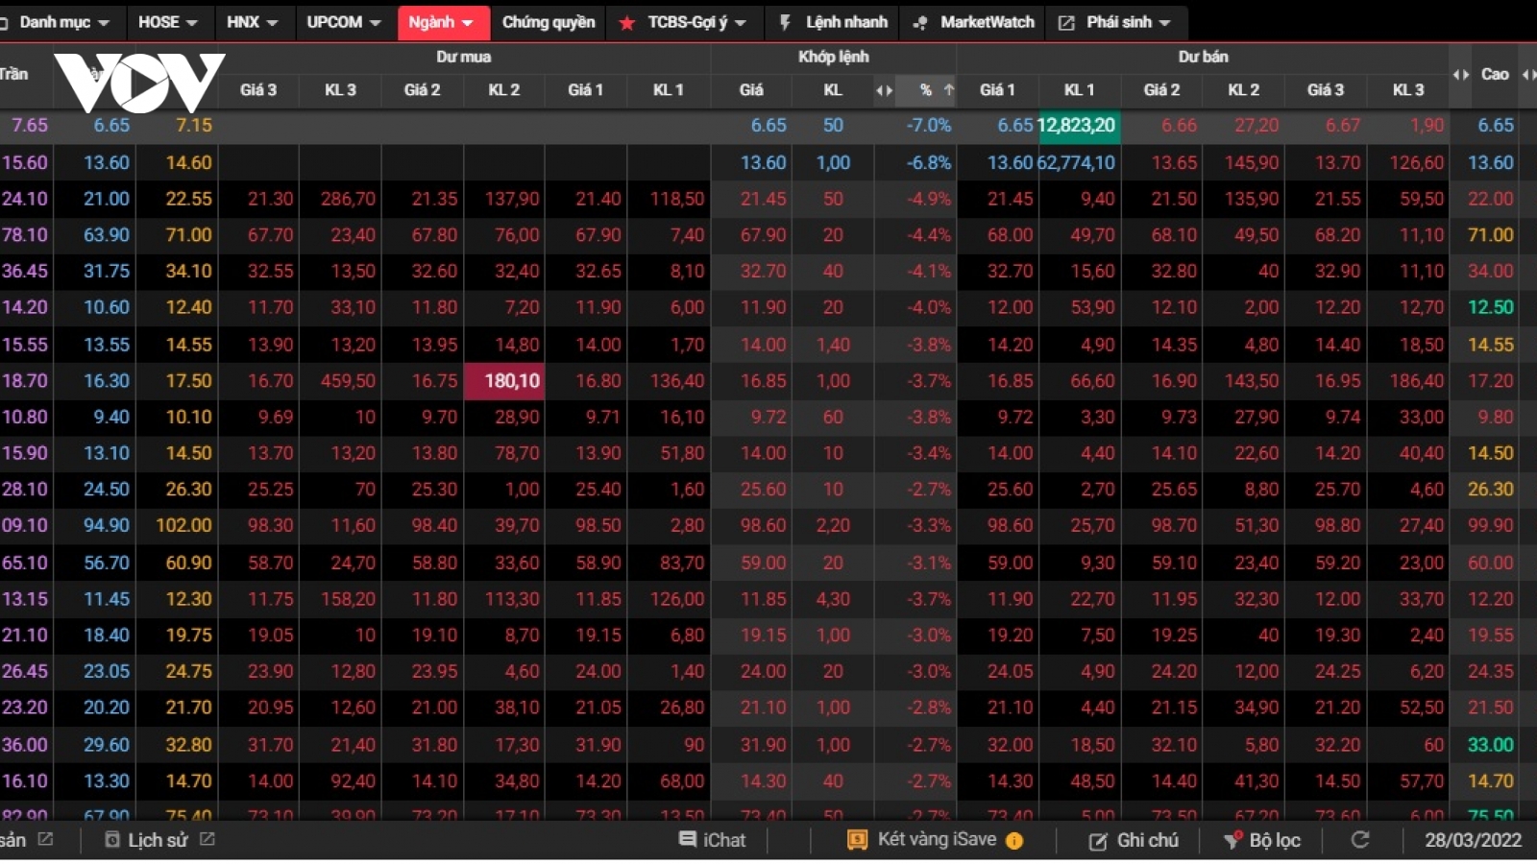This screenshot has width=1537, height=864.
Task: Expand the HNX exchange dropdown
Action: (x=253, y=22)
